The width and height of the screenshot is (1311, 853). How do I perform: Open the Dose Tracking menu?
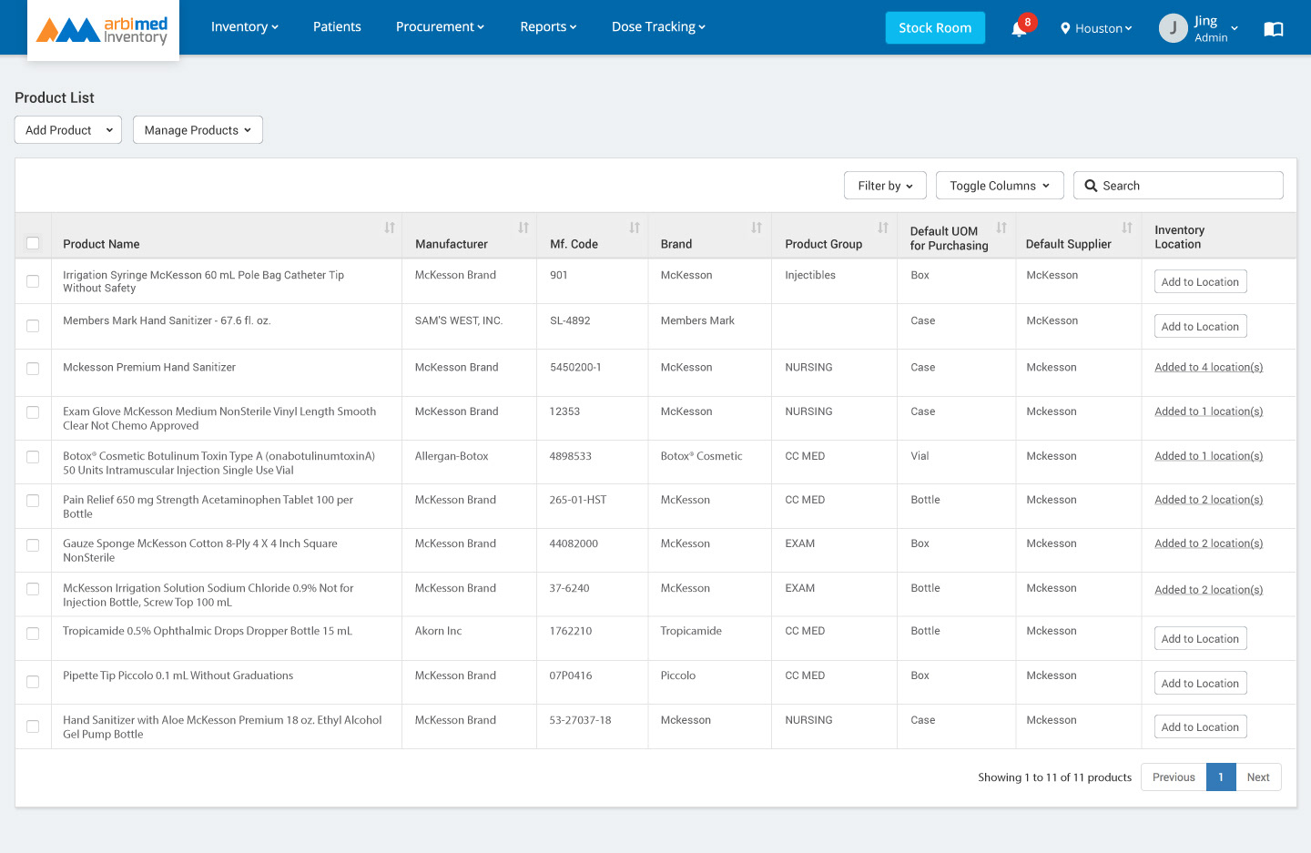pyautogui.click(x=658, y=27)
